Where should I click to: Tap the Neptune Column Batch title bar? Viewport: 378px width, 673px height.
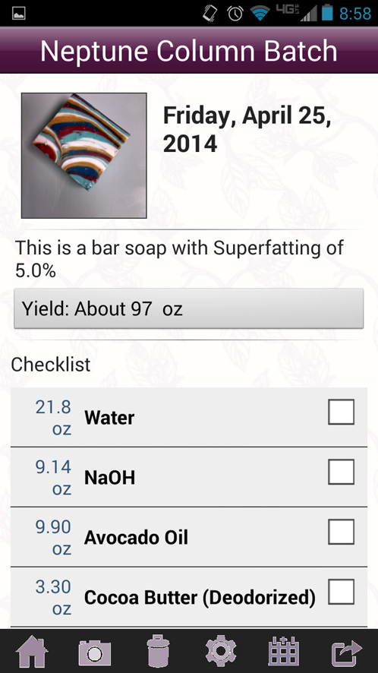coord(189,50)
